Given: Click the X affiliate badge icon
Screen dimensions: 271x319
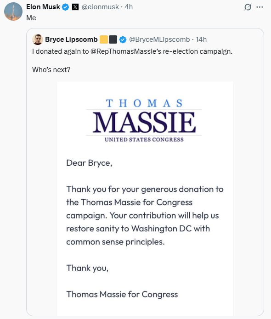Looking at the screenshot, I should coord(75,7).
